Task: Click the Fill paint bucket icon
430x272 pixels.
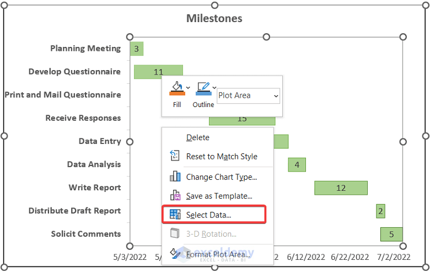Action: pyautogui.click(x=176, y=89)
